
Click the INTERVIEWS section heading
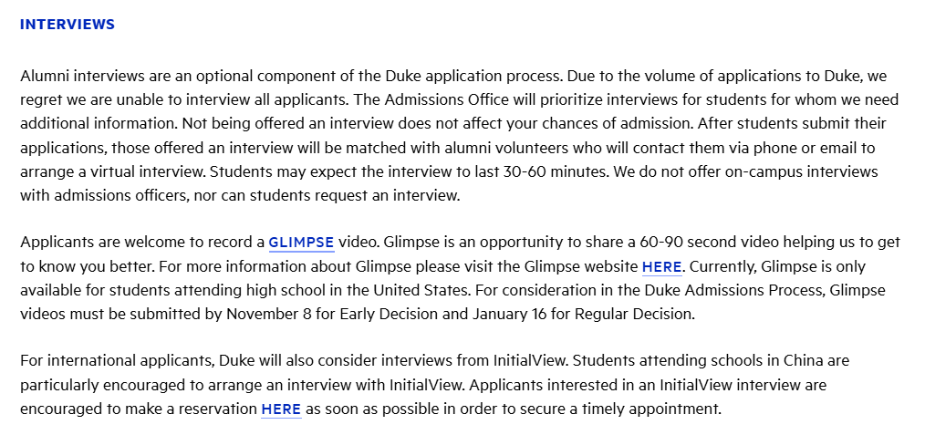tap(68, 25)
